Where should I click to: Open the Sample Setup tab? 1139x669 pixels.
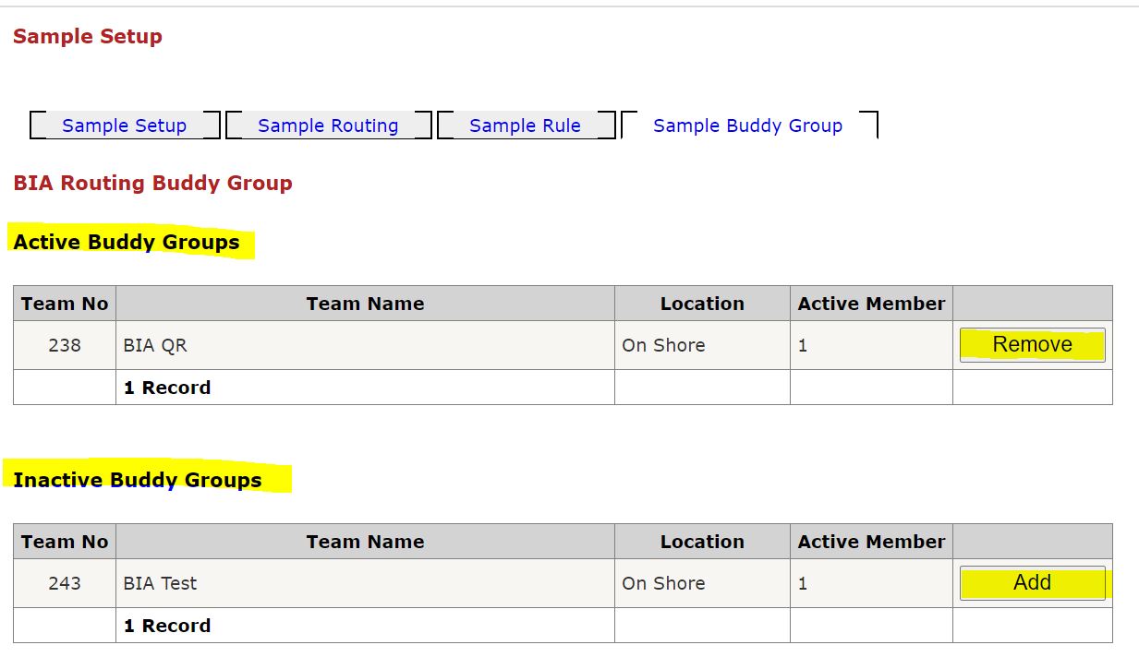[124, 125]
